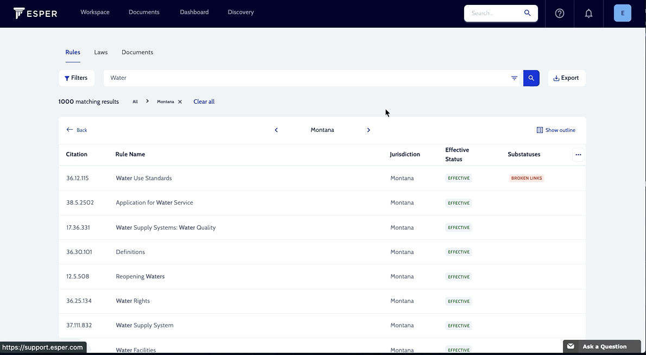646x355 pixels.
Task: Go to previous jurisdiction with left chevron
Action: pyautogui.click(x=276, y=130)
